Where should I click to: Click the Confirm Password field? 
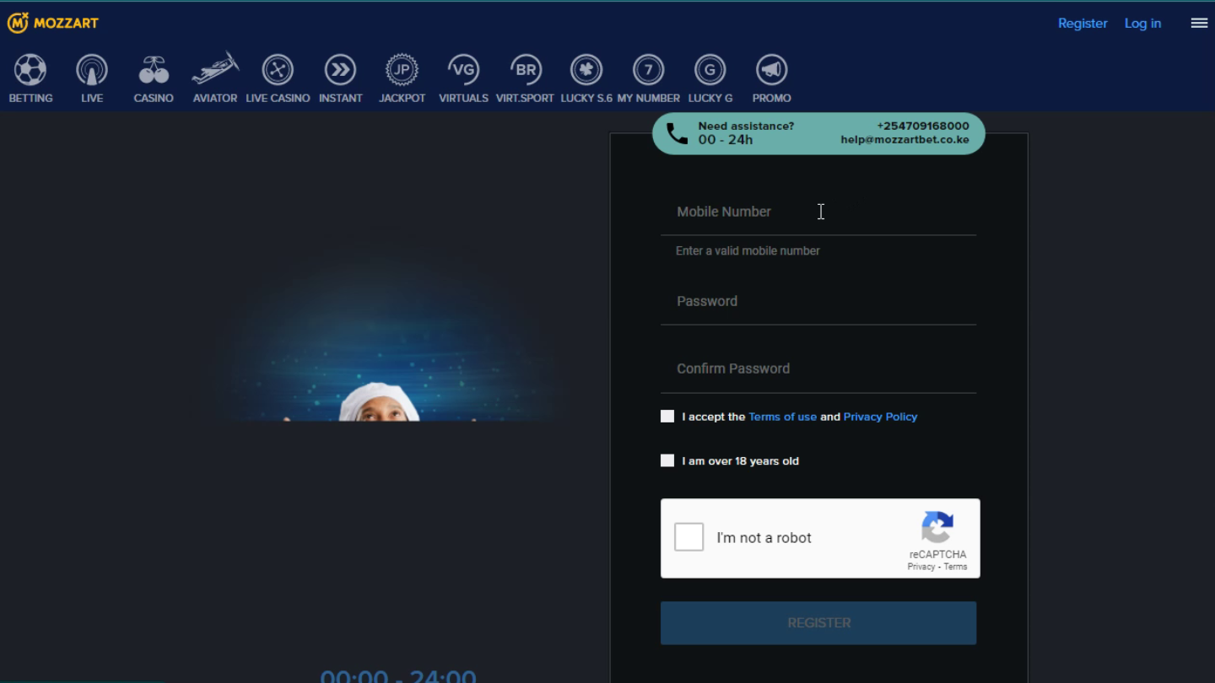coord(818,369)
